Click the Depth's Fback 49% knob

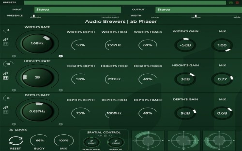[x=148, y=113]
